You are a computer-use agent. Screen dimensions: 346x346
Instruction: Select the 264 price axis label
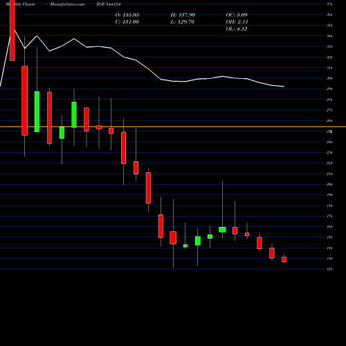pos(329,120)
